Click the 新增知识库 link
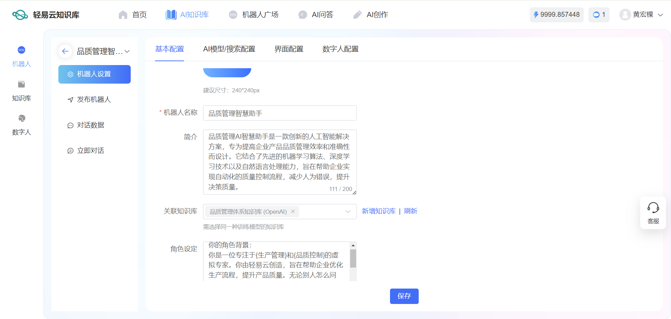 point(378,211)
